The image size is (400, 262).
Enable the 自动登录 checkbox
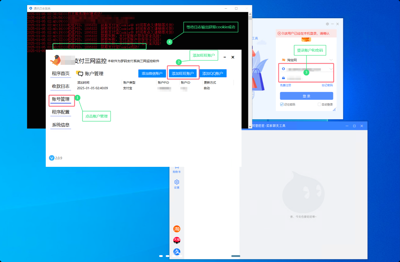[x=319, y=104]
